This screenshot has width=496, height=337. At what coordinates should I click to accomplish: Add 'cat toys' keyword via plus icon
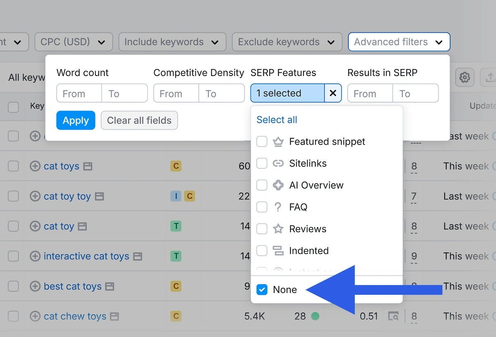(35, 166)
